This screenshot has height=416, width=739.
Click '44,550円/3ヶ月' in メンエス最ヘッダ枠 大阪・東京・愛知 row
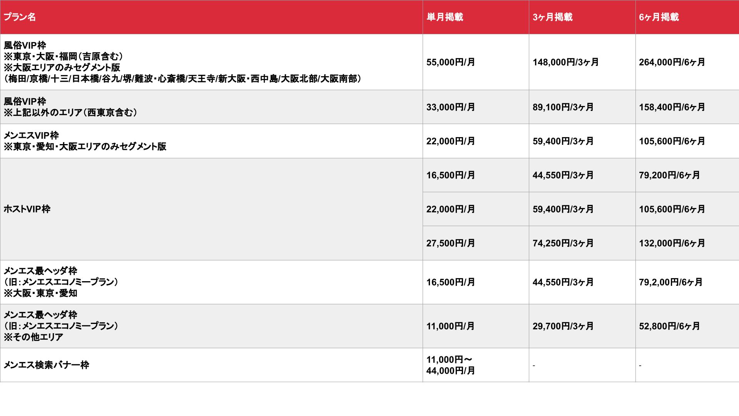pos(582,282)
